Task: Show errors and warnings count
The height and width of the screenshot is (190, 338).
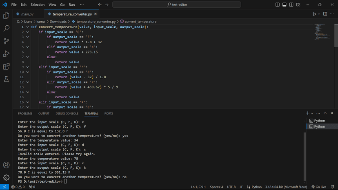Action: click(18, 187)
